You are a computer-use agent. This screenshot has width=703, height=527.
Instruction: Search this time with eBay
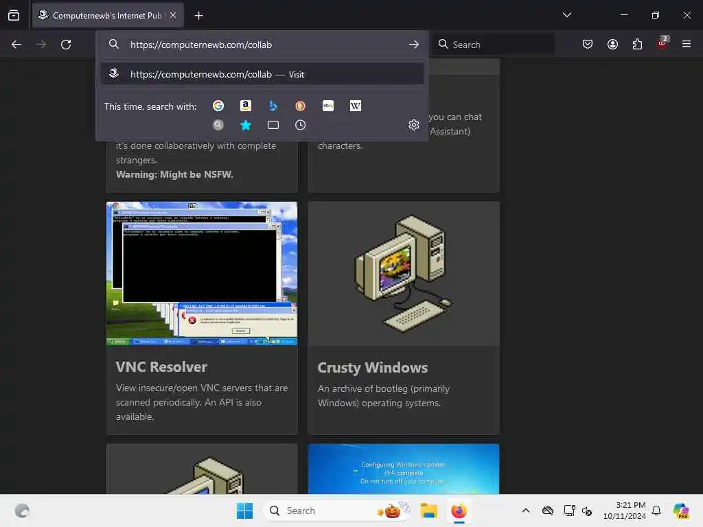327,106
